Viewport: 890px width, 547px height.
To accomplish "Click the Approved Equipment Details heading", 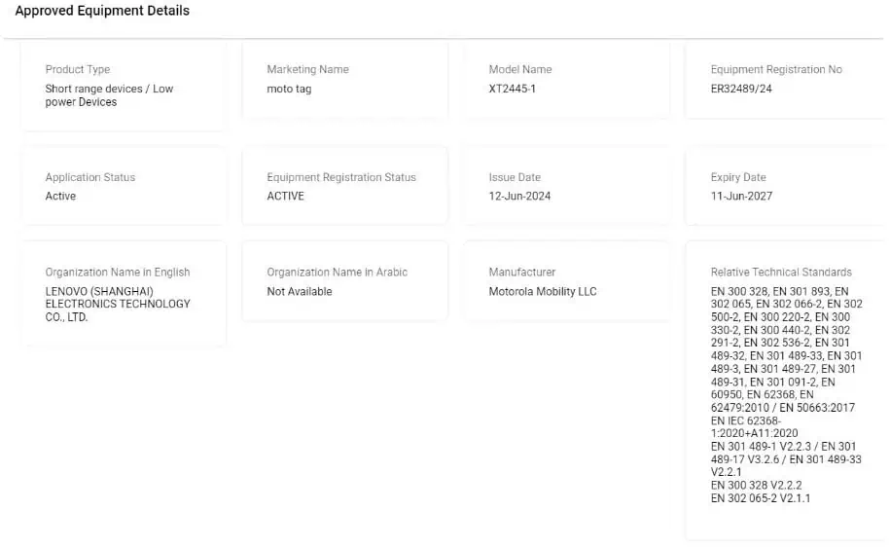I will pos(102,11).
